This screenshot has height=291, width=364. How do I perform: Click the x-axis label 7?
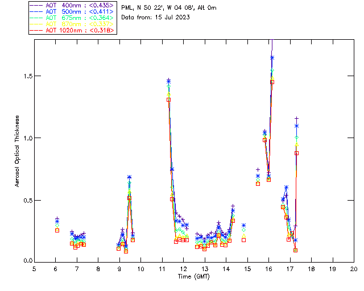pyautogui.click(x=77, y=269)
